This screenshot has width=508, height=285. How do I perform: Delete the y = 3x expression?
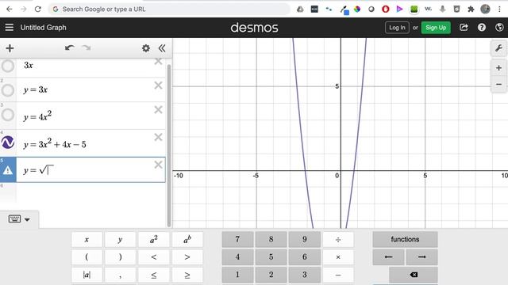158,85
